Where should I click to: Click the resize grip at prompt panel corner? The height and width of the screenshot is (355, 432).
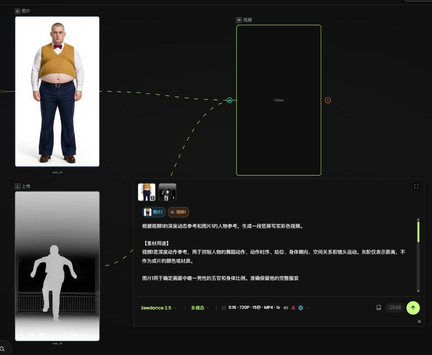pos(419,321)
